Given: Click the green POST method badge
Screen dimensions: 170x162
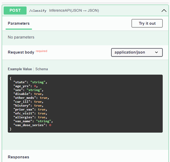Looking at the screenshot, I should tap(15, 10).
